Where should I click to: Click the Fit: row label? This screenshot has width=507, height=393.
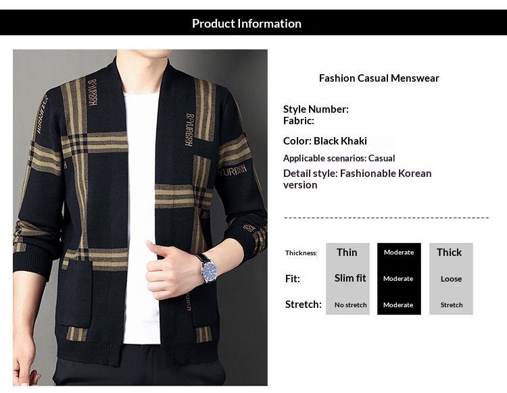292,278
